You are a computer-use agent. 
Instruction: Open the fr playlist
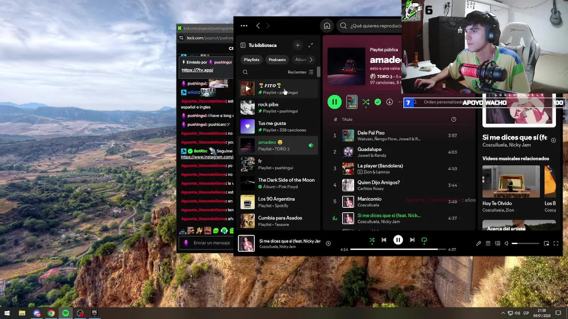[x=279, y=164]
